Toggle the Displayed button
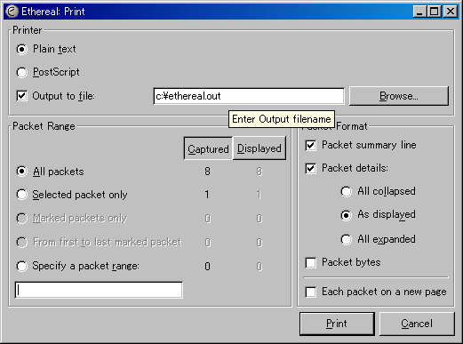 (259, 148)
